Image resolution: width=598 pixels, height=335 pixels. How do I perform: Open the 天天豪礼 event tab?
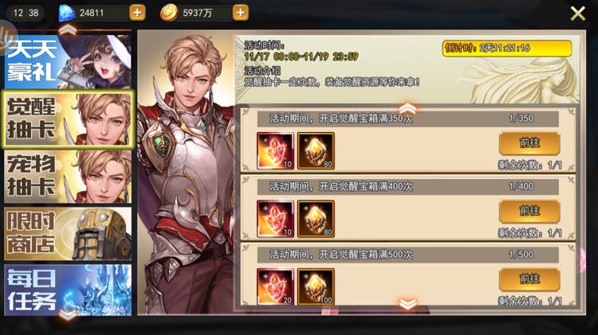tap(68, 62)
